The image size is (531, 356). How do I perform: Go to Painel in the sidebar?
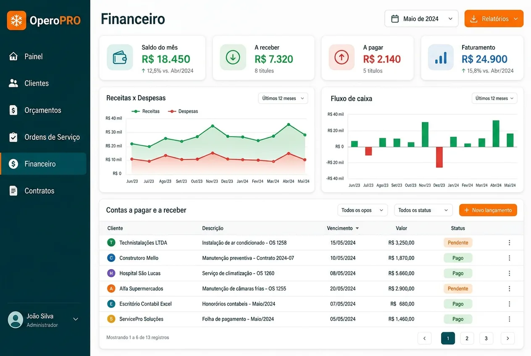point(44,56)
